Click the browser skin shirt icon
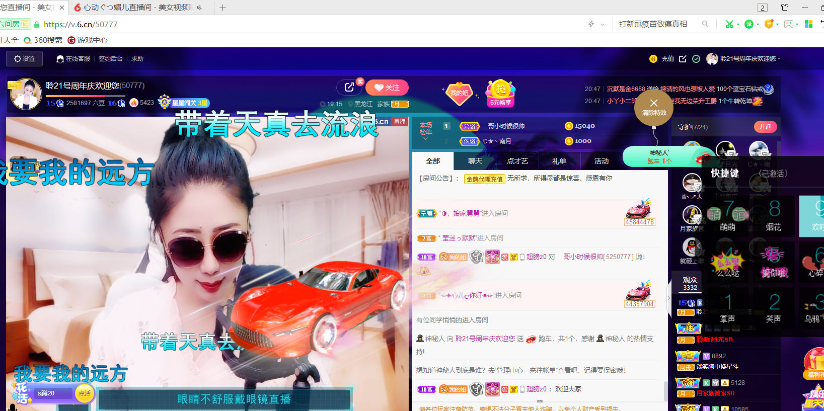Viewport: 824px width, 411px height. click(784, 8)
